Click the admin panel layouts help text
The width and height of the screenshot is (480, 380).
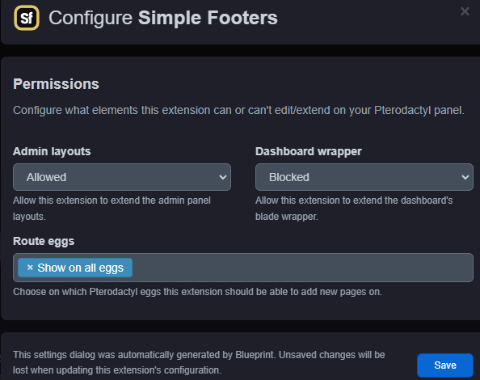point(112,209)
